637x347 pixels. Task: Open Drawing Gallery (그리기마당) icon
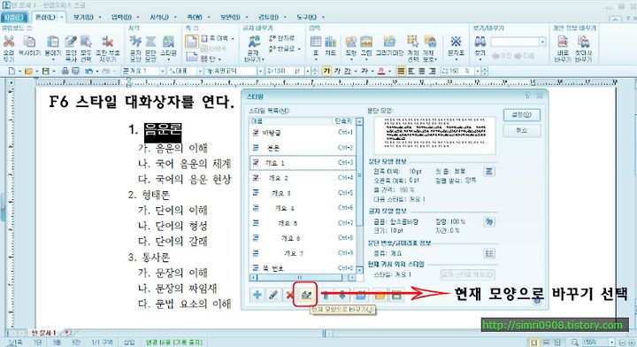coord(389,42)
